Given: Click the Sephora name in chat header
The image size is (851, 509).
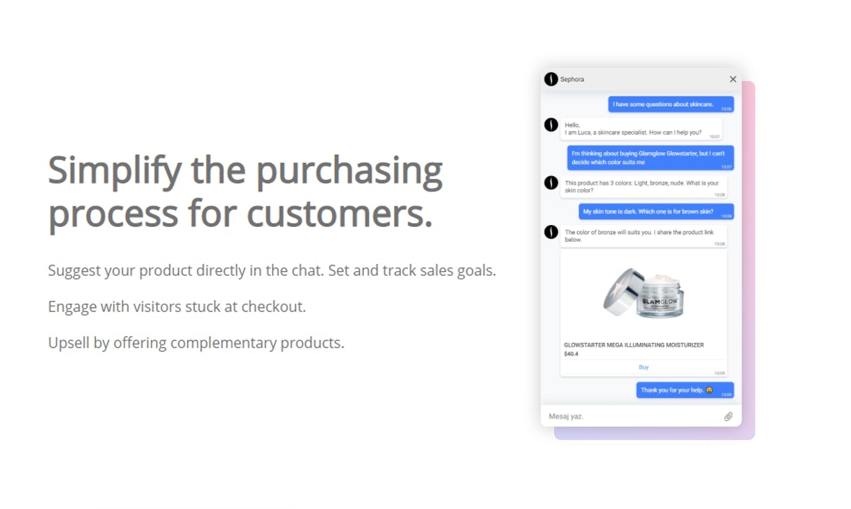Looking at the screenshot, I should coord(572,79).
